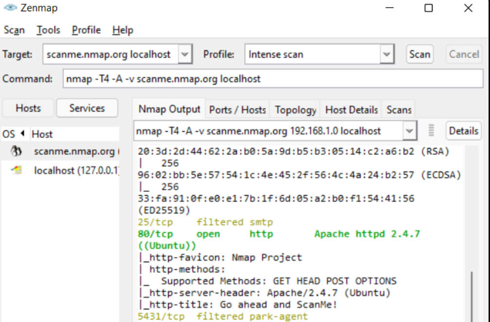Click the 'http-title: Go ahead and ScanMe!' line

point(238,305)
